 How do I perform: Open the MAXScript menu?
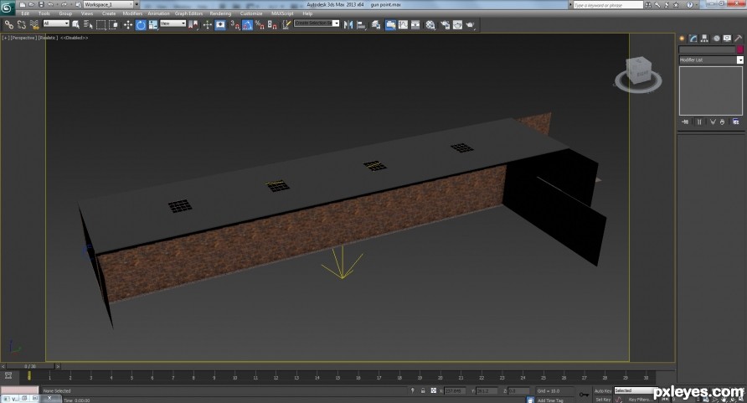(282, 13)
